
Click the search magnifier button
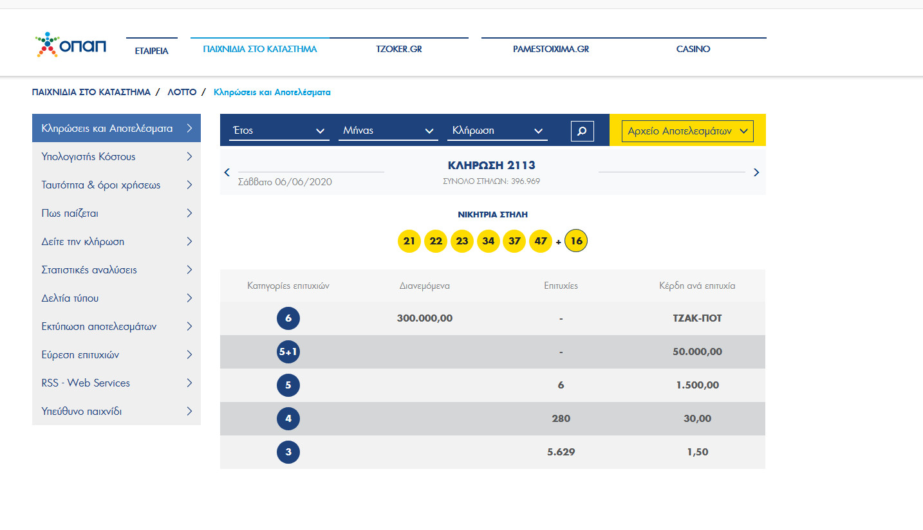click(582, 131)
